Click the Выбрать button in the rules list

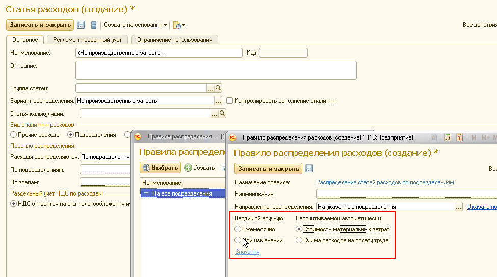pyautogui.click(x=161, y=168)
